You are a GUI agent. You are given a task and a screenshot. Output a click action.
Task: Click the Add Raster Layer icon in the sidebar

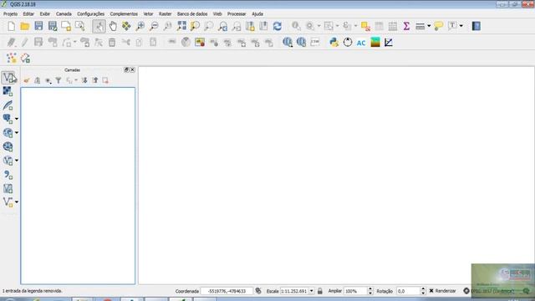coord(8,91)
